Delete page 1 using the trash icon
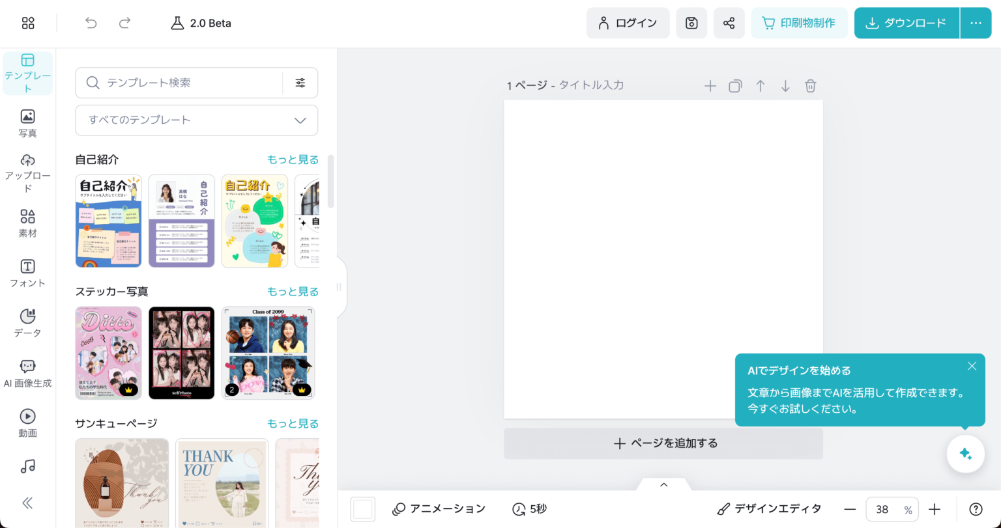1001x528 pixels. coord(810,85)
